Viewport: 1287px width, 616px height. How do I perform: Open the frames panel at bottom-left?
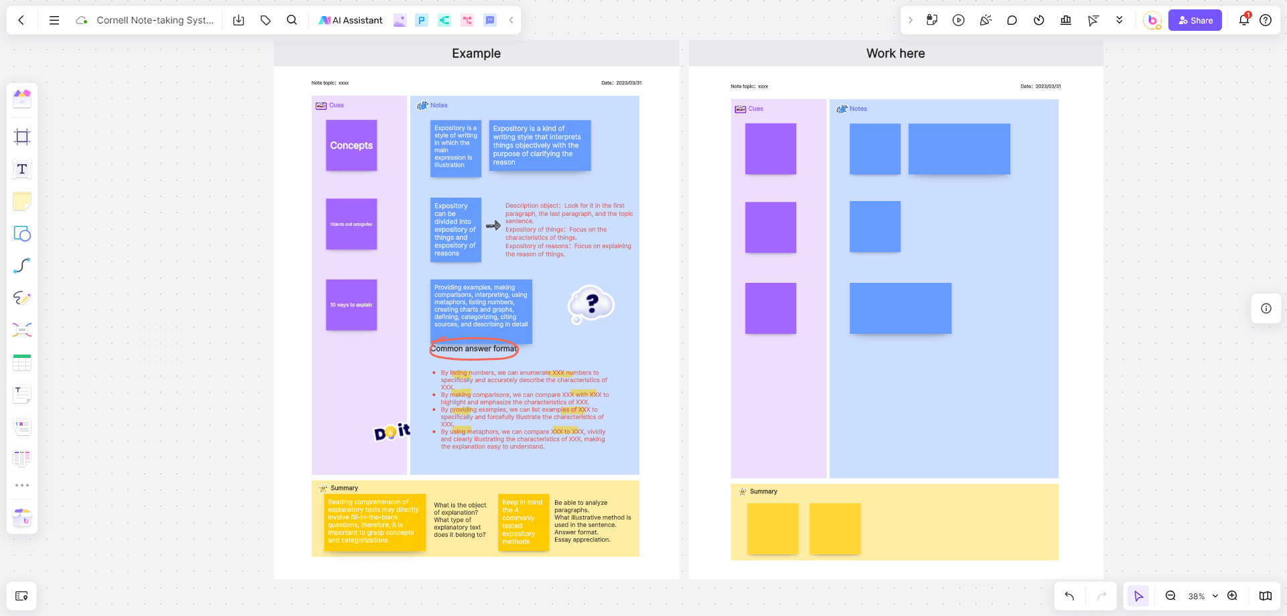point(21,596)
